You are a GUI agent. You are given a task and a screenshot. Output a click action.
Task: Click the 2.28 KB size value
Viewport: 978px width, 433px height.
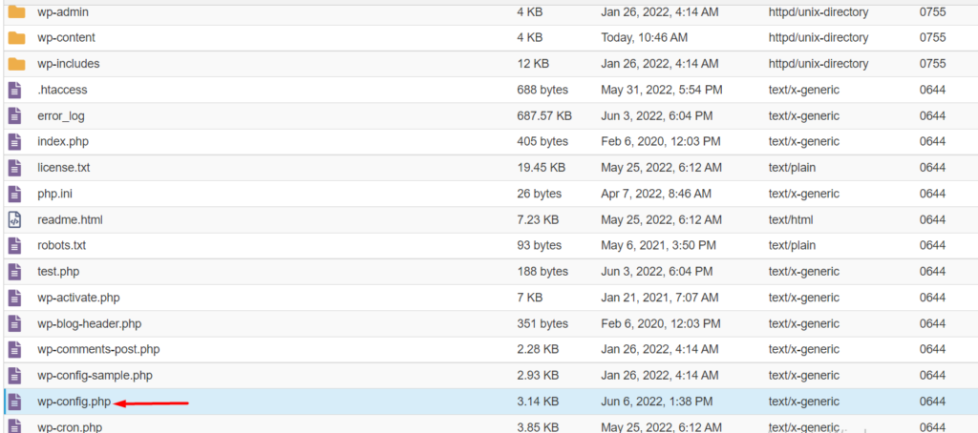point(538,349)
